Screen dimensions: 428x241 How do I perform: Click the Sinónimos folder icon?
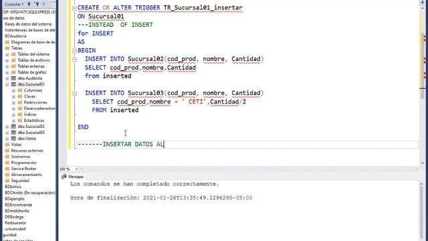point(7,157)
